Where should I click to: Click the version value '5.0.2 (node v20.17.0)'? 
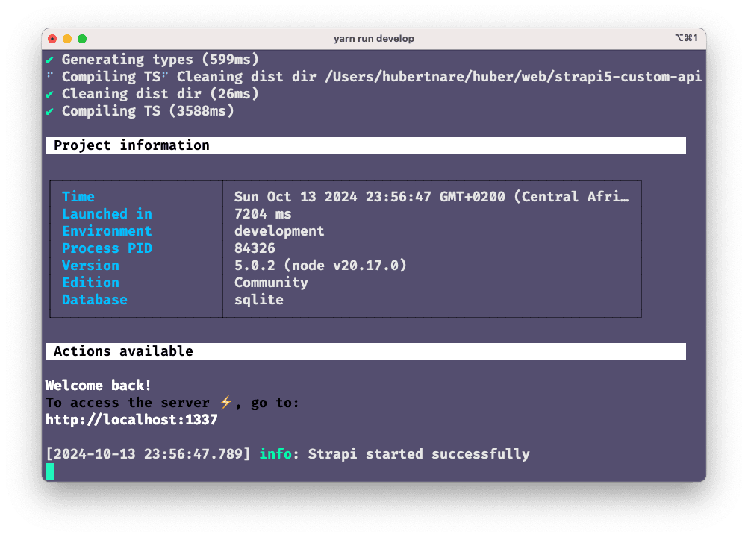320,266
